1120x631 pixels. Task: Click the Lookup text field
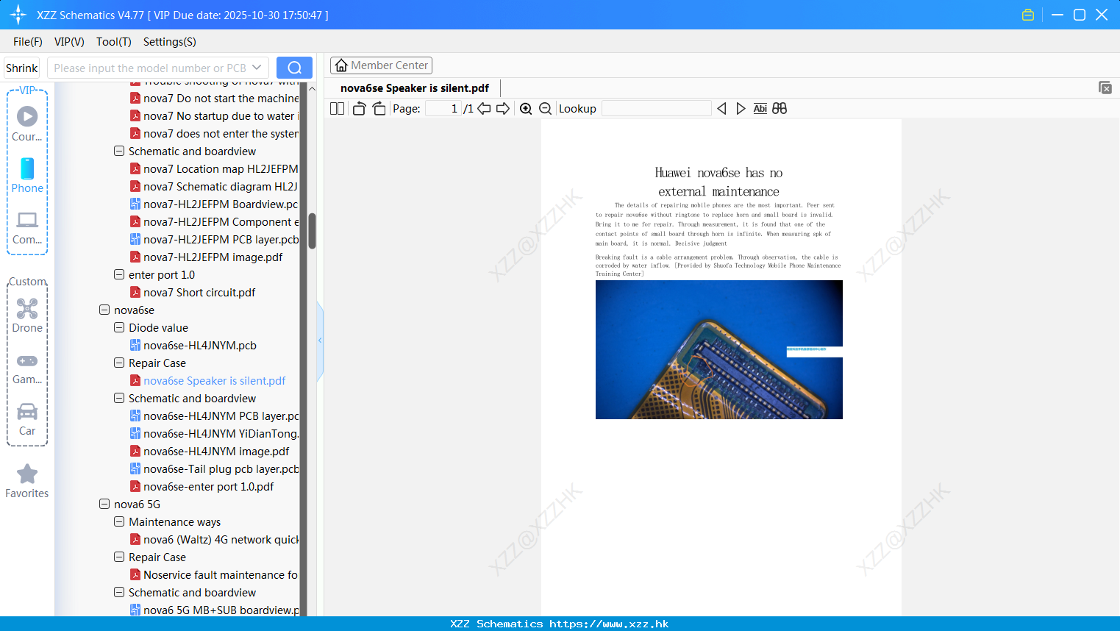pos(656,109)
